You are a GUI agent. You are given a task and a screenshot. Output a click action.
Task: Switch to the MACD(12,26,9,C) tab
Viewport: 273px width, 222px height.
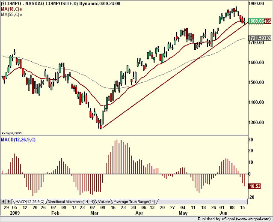click(x=30, y=202)
